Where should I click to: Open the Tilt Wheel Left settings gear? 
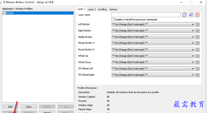pyautogui.click(x=197, y=69)
